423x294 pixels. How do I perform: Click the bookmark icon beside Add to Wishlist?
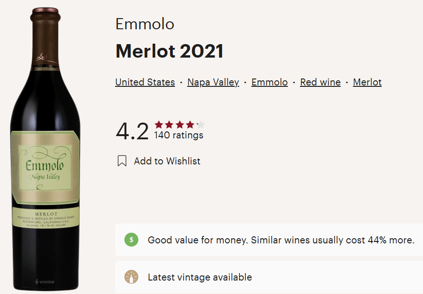[122, 161]
